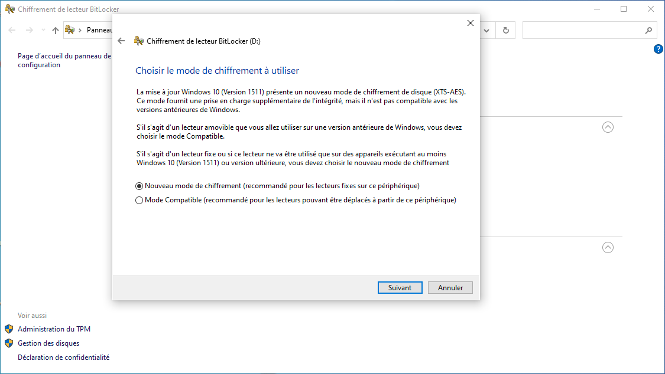Click the BitLocker key icon in the wizard header
This screenshot has height=374, width=665.
click(x=139, y=41)
